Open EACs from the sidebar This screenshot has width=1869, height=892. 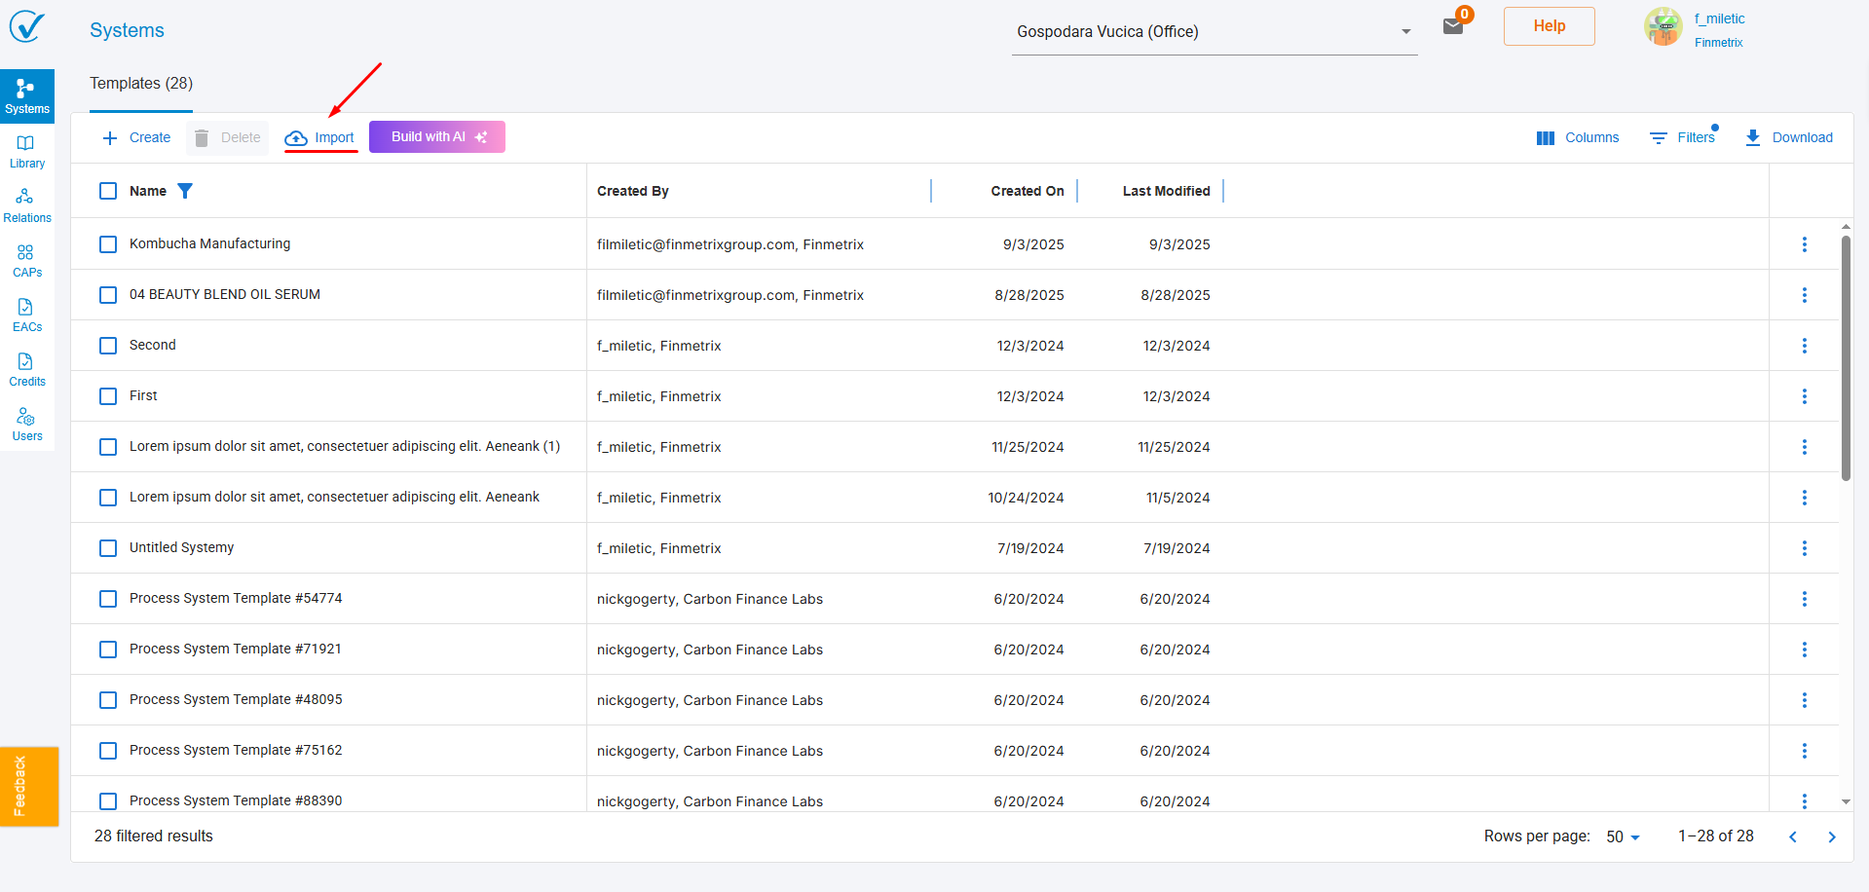coord(26,315)
